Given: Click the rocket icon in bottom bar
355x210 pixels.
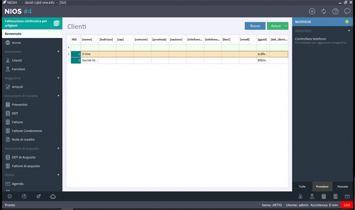Looking at the screenshot, I should point(39,196).
